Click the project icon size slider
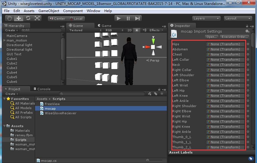This screenshot has width=257, height=163. (148, 160)
